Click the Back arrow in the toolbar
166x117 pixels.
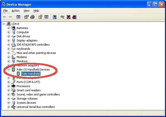tap(4, 17)
